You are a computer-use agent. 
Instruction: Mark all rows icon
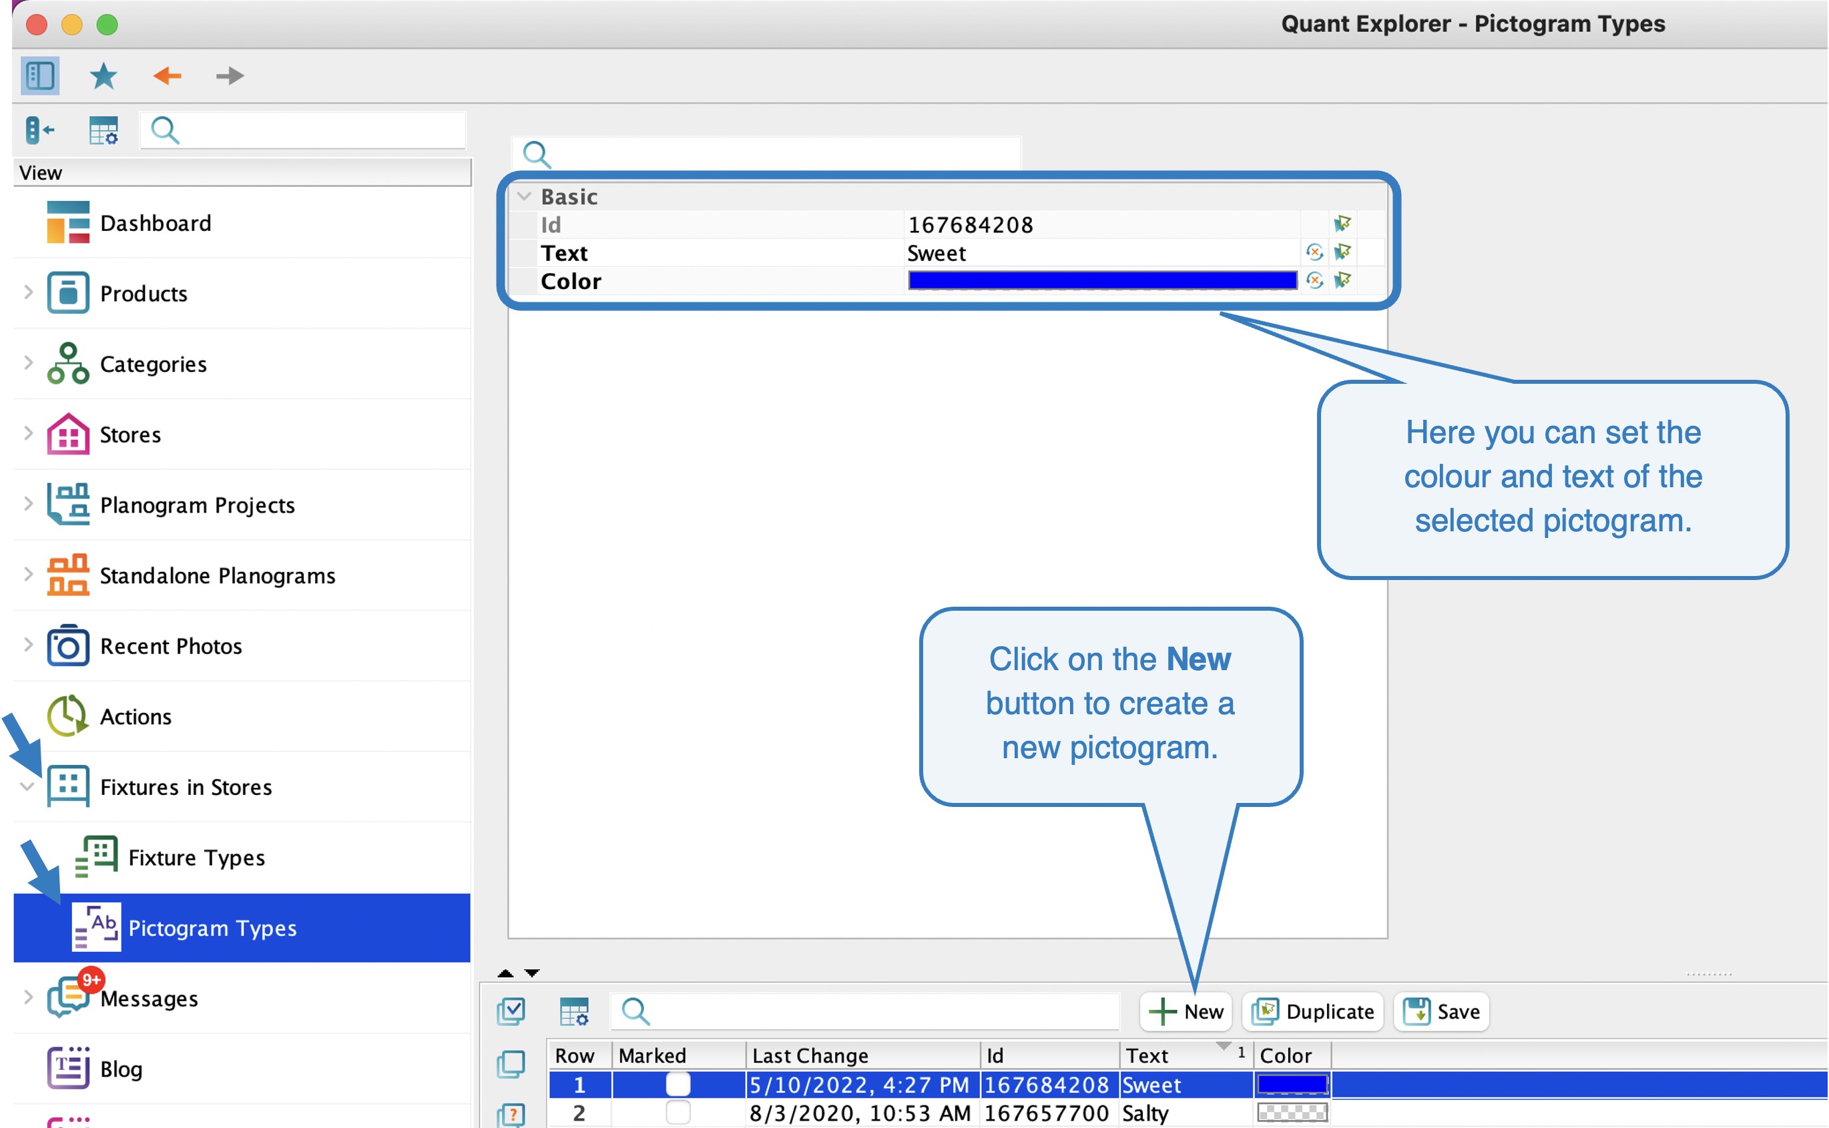click(x=512, y=1012)
